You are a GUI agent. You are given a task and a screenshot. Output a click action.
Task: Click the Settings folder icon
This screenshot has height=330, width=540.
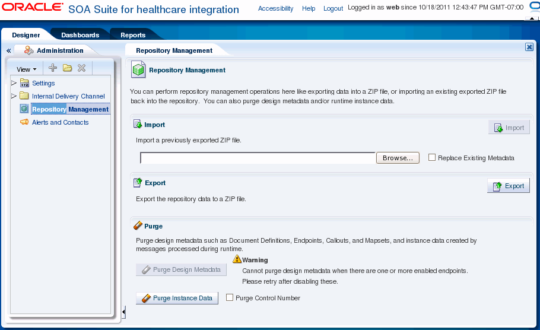tap(24, 83)
